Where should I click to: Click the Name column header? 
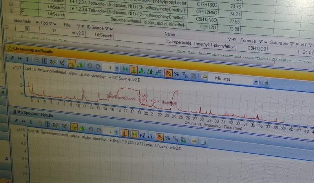[170, 34]
